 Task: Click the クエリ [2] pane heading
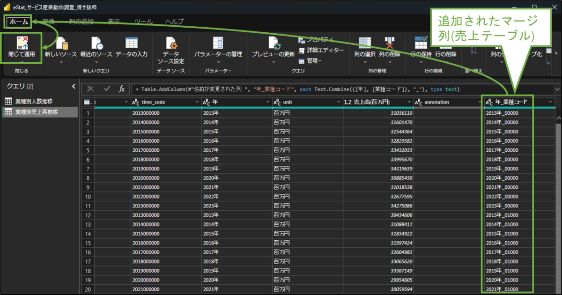tap(20, 86)
